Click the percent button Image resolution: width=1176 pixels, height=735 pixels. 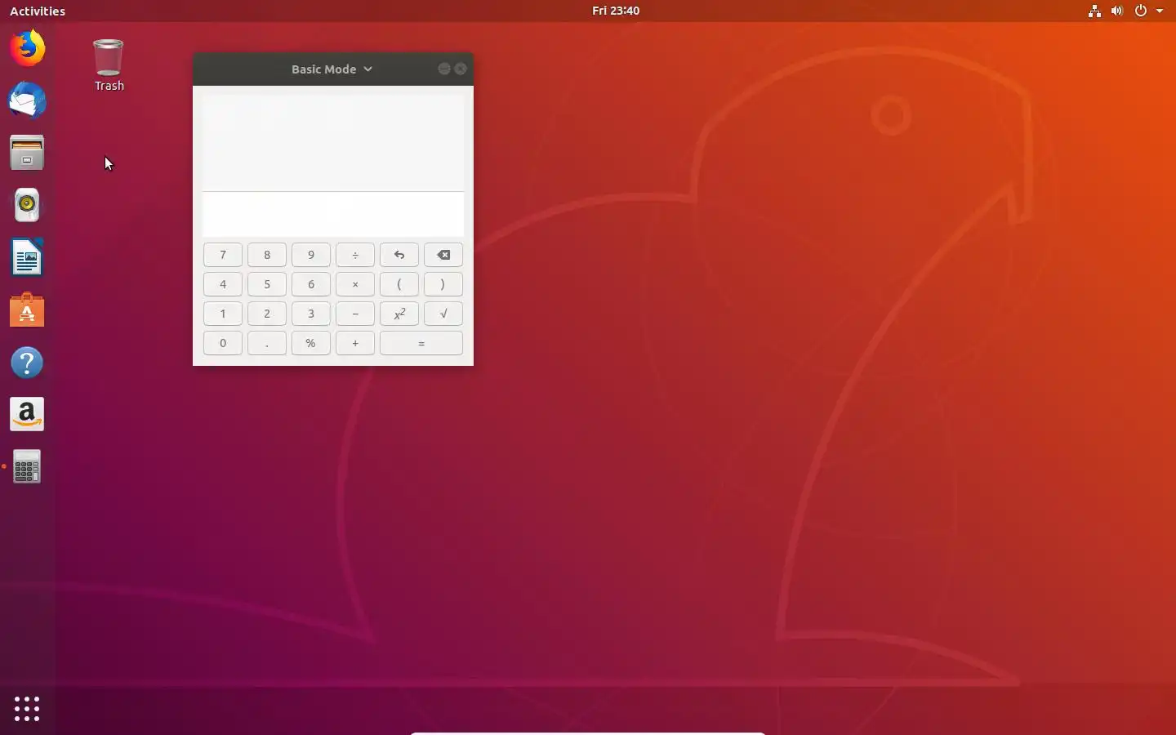pos(311,343)
